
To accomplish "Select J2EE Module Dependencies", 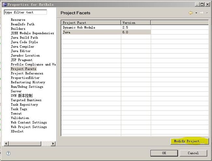I will click(32, 33).
